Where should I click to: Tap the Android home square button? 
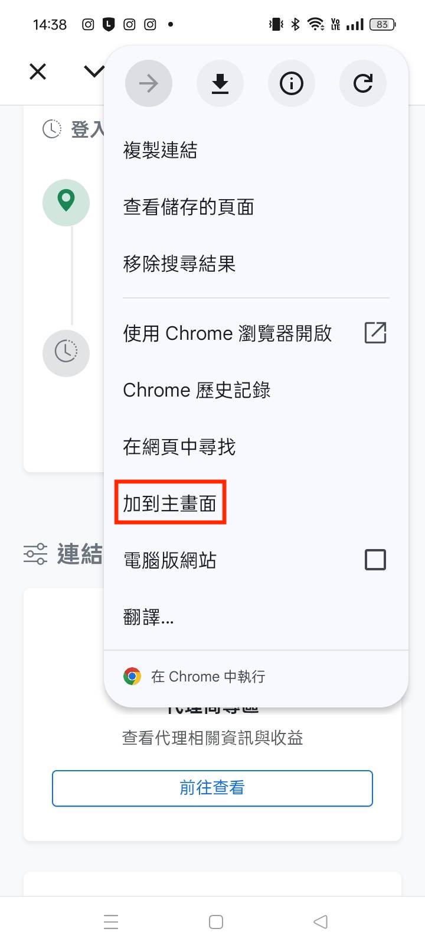point(216,921)
